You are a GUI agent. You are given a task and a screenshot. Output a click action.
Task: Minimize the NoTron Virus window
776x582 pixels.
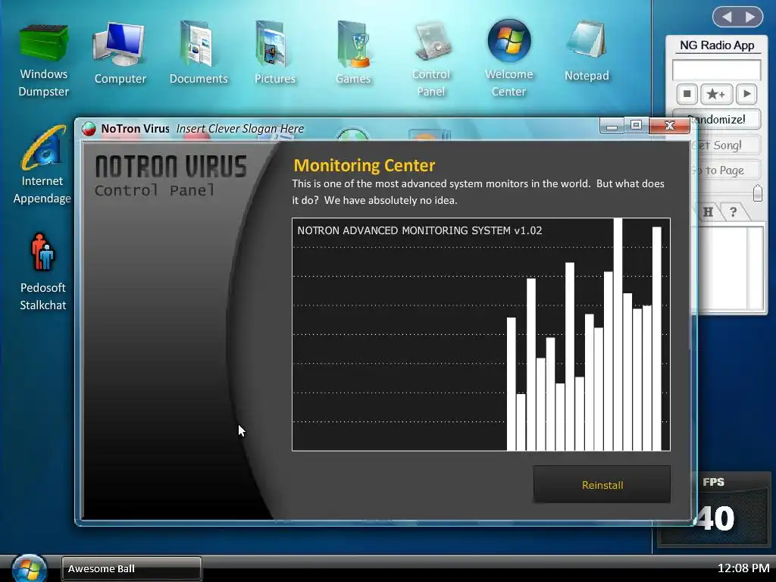(612, 127)
